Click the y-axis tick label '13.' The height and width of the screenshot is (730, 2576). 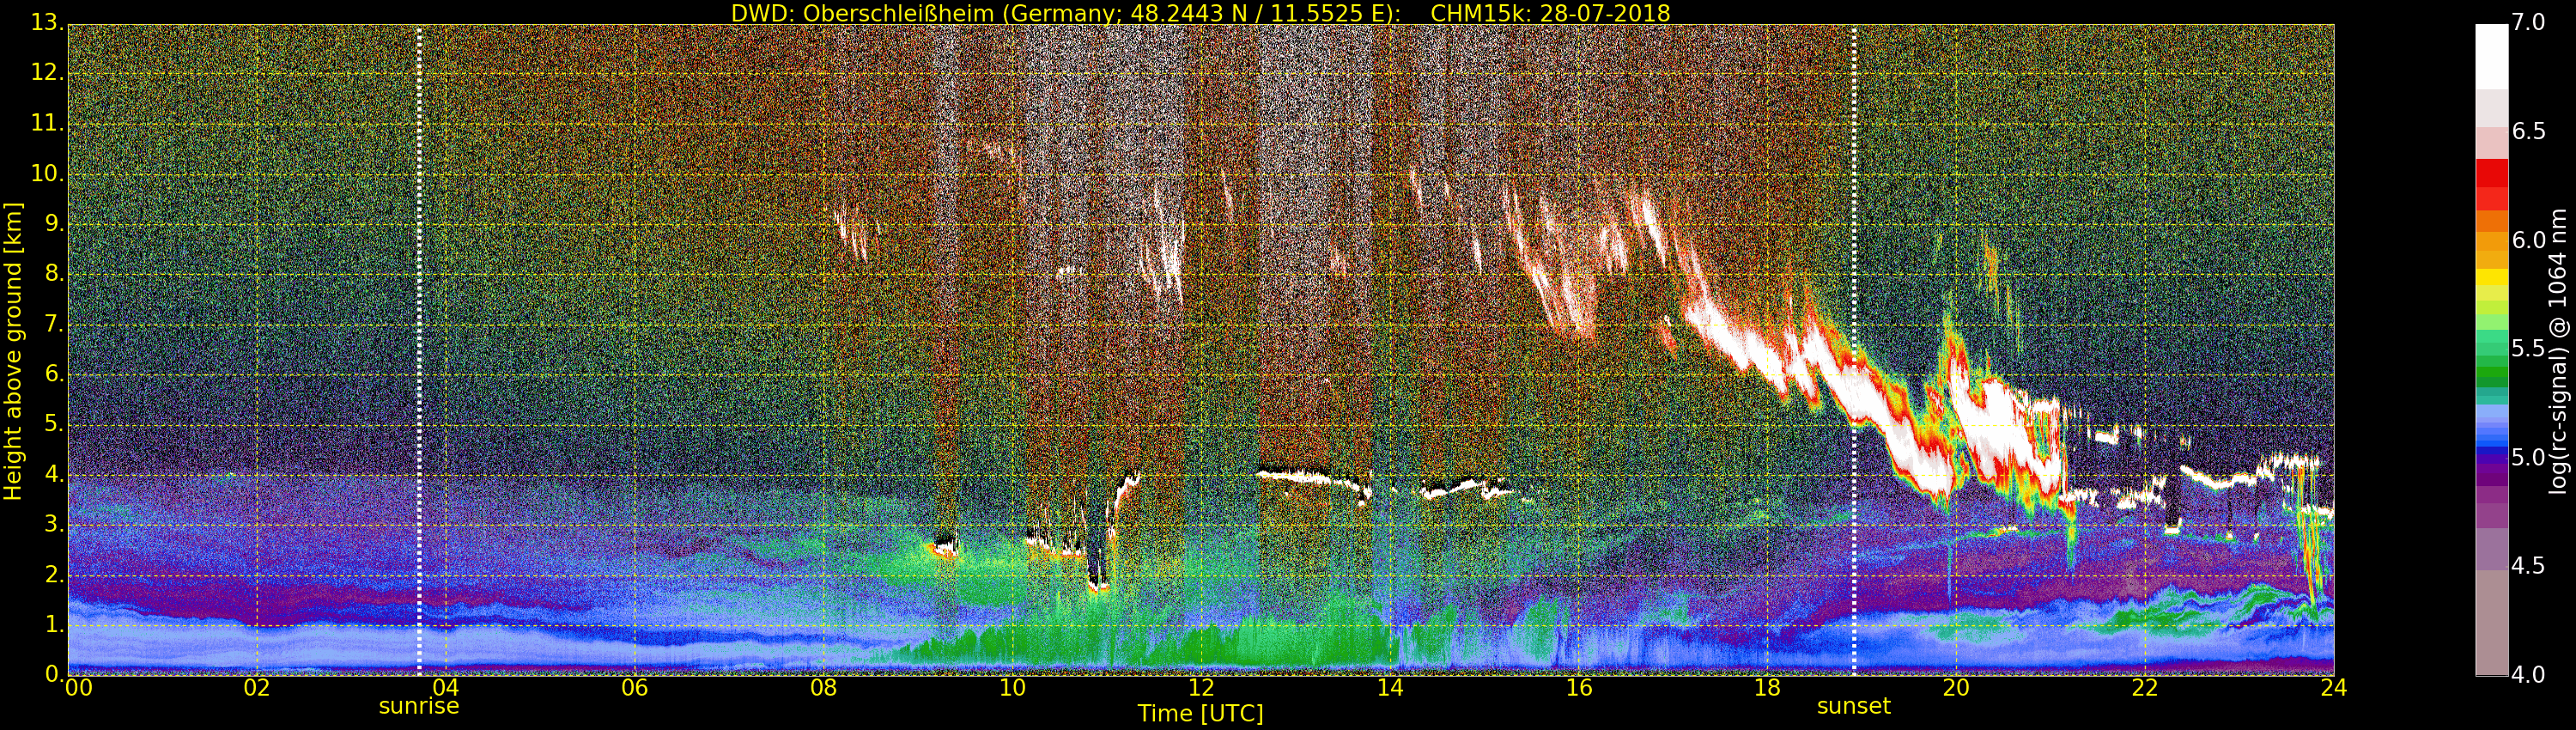(47, 23)
